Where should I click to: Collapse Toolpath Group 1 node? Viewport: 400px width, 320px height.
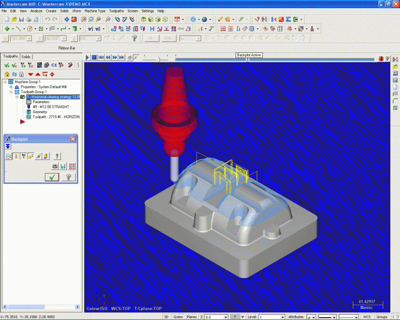11,92
